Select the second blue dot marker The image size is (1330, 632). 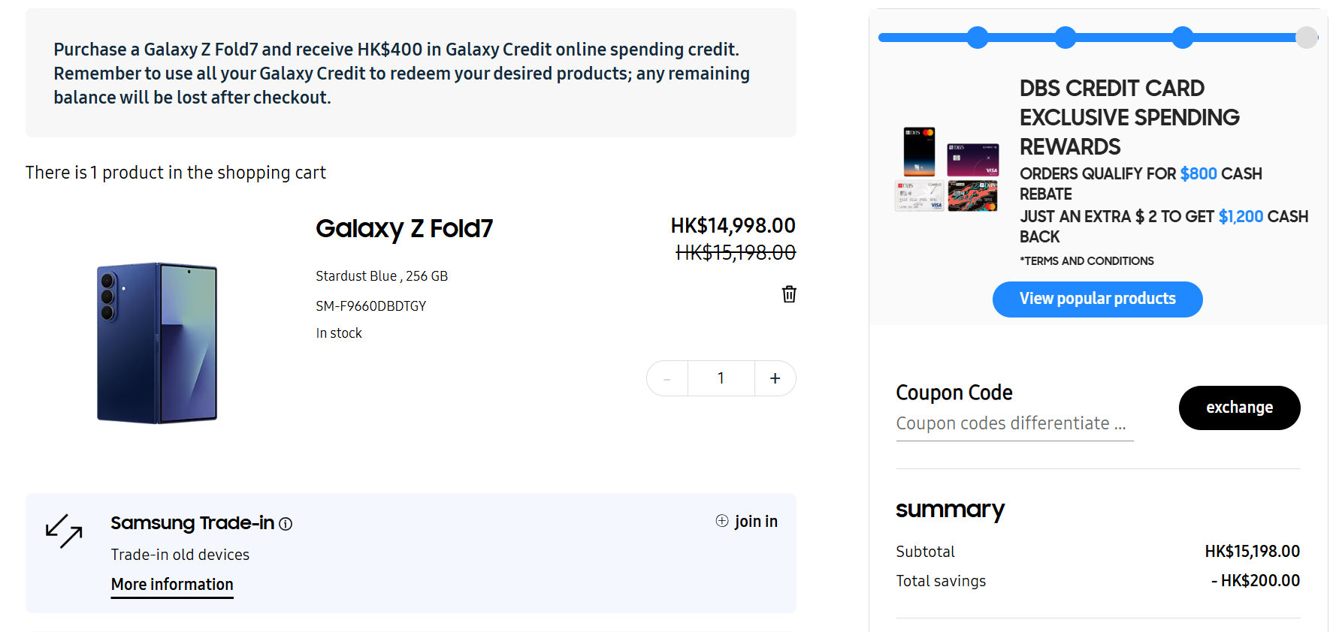(1066, 37)
